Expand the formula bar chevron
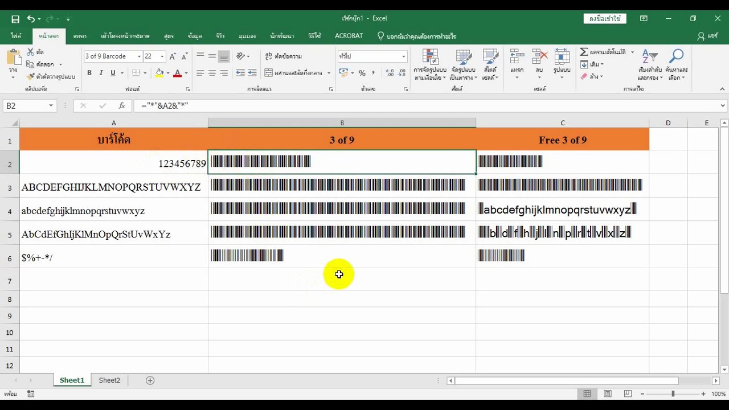The height and width of the screenshot is (410, 729). point(722,105)
